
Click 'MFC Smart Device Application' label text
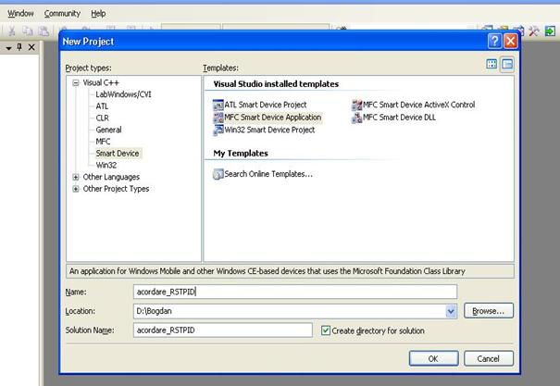pos(273,118)
